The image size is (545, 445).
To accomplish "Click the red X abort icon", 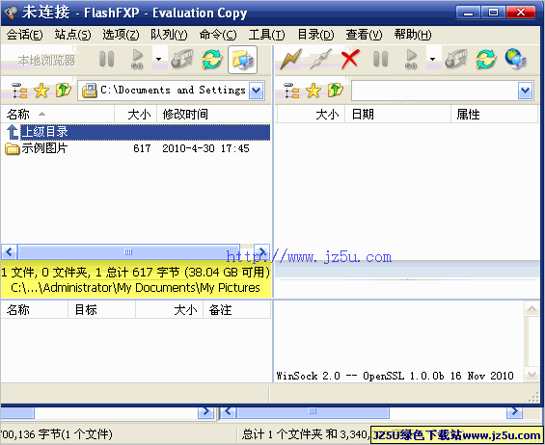I will pyautogui.click(x=350, y=60).
